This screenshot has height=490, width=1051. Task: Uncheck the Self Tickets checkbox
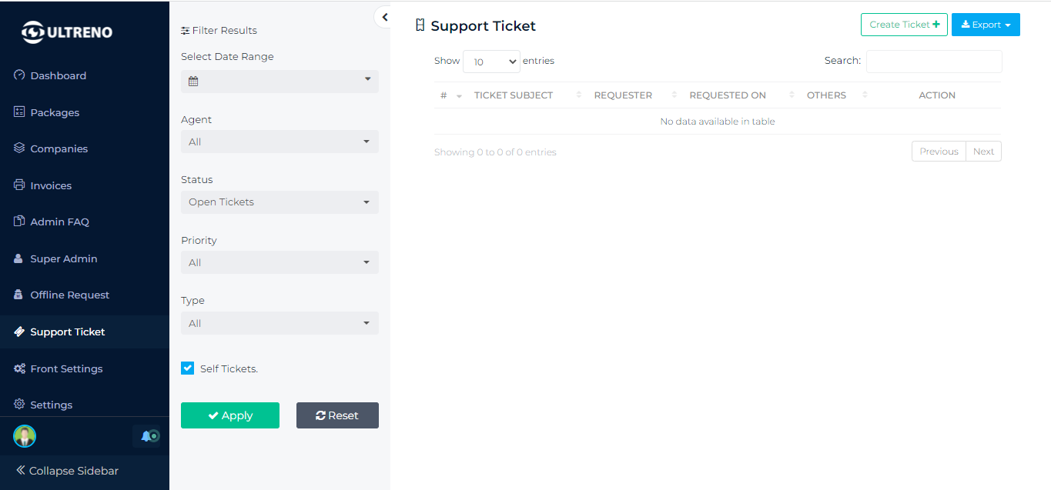click(188, 368)
